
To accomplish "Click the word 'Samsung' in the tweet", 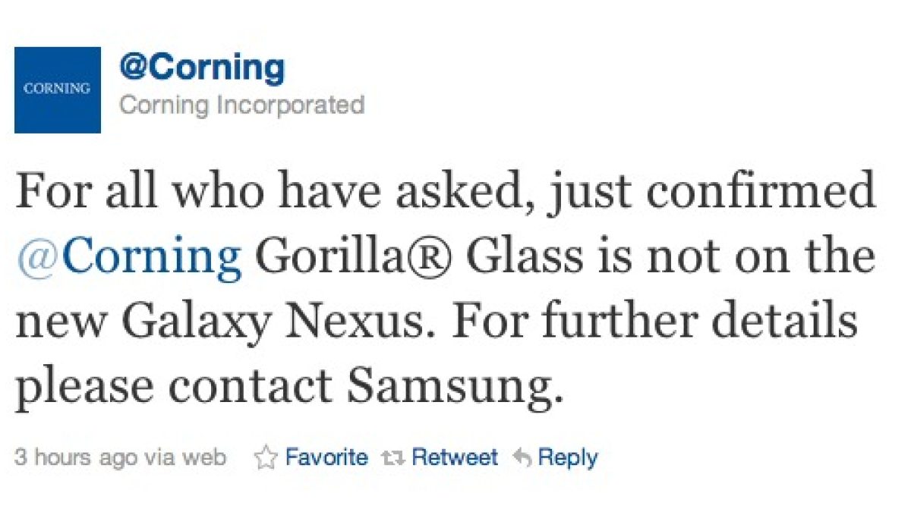I will click(455, 387).
